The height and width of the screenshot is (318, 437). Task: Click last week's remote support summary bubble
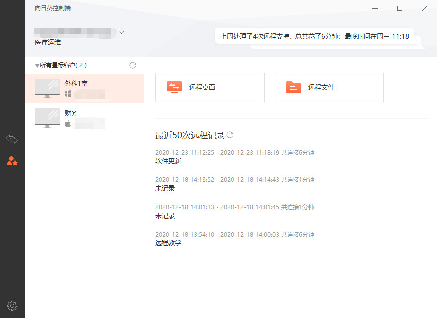point(315,36)
